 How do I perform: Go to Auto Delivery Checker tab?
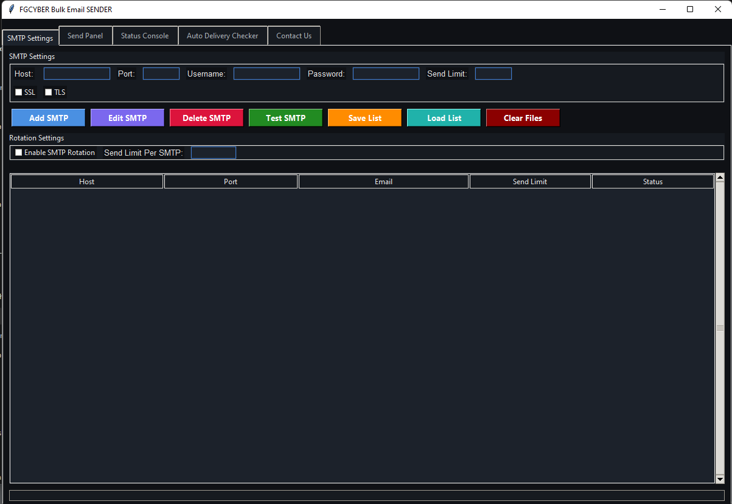click(x=222, y=36)
